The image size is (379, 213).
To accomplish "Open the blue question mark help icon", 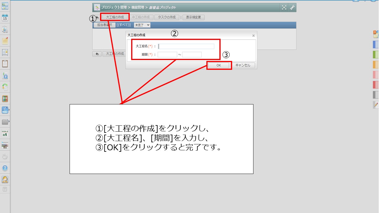I will [5, 168].
